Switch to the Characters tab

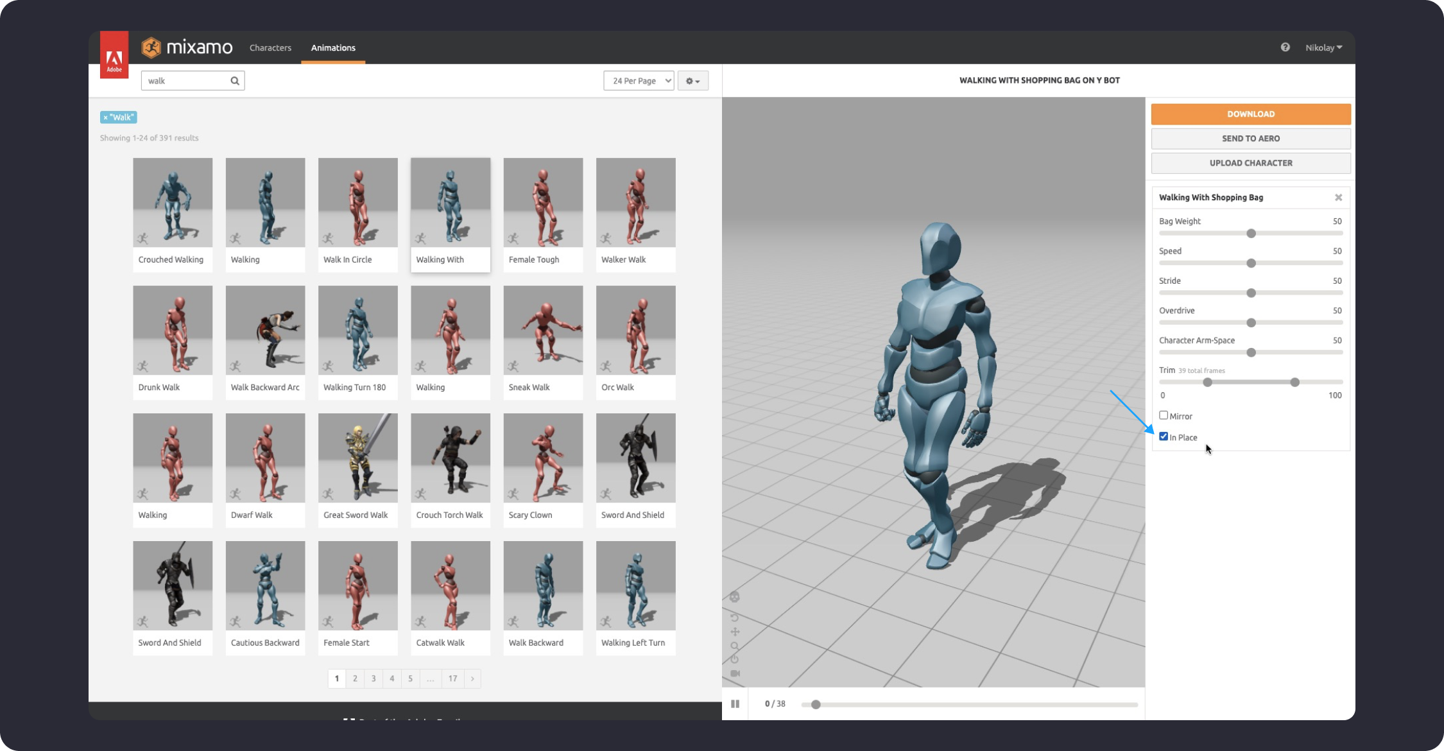point(270,47)
